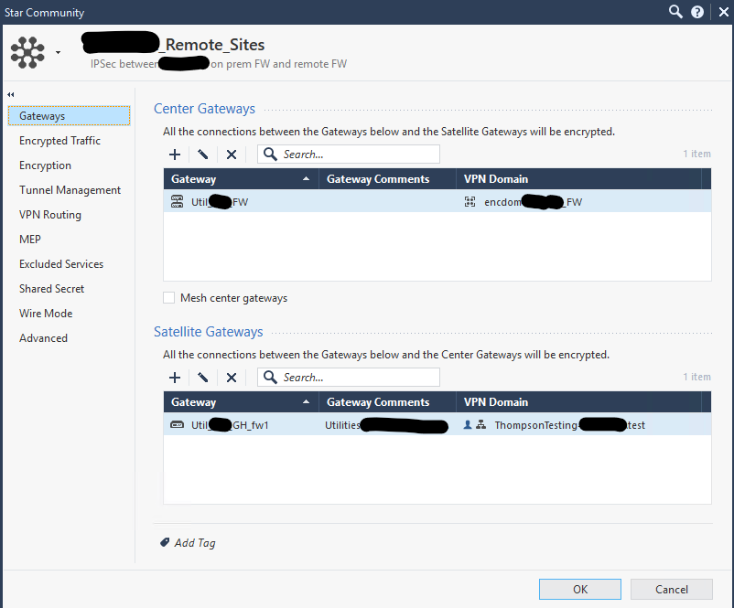Open the help question mark icon
The image size is (734, 608).
[x=697, y=12]
